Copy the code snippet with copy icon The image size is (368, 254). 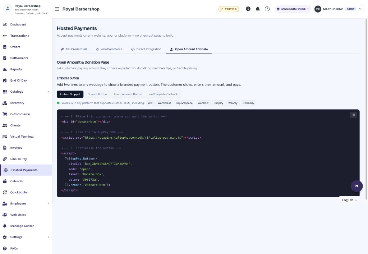(x=354, y=115)
